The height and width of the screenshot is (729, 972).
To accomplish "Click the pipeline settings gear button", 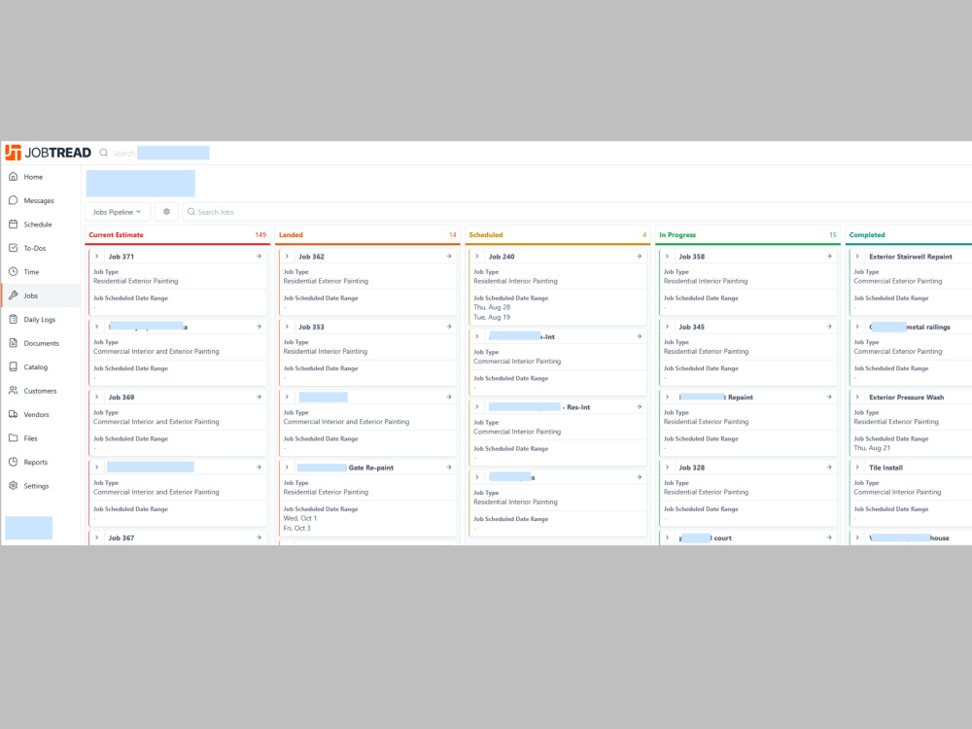I will (x=167, y=212).
